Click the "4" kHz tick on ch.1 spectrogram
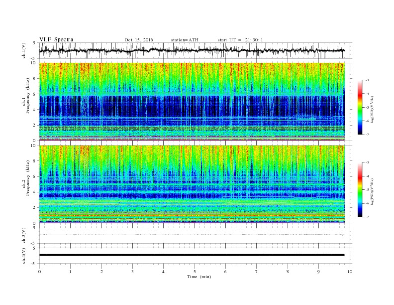The height and width of the screenshot is (305, 394). point(35,110)
